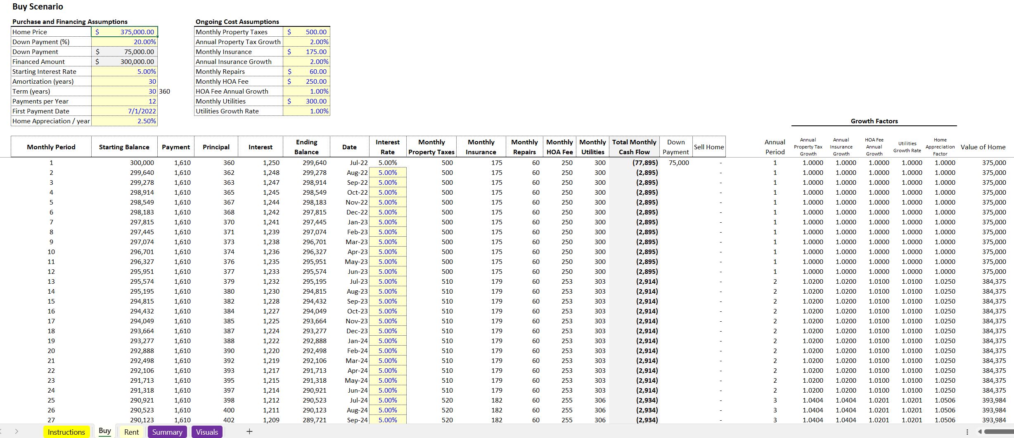
Task: Open the Summary sheet tab
Action: pos(167,432)
